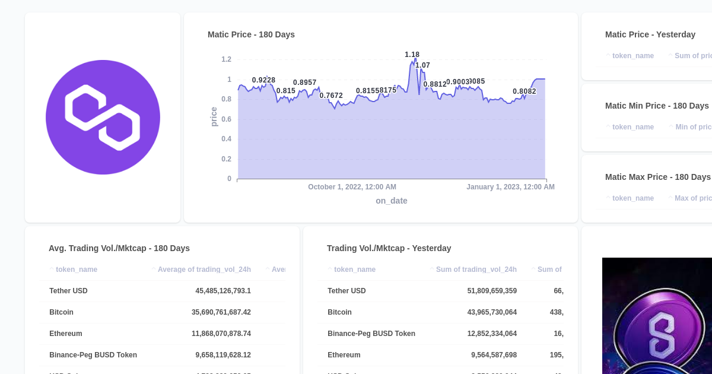The height and width of the screenshot is (374, 712).
Task: Open the Average of trading_vol_24h column menu
Action: pyautogui.click(x=204, y=269)
